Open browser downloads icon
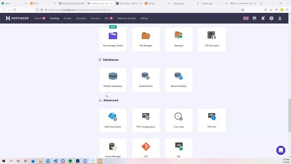 click(271, 10)
